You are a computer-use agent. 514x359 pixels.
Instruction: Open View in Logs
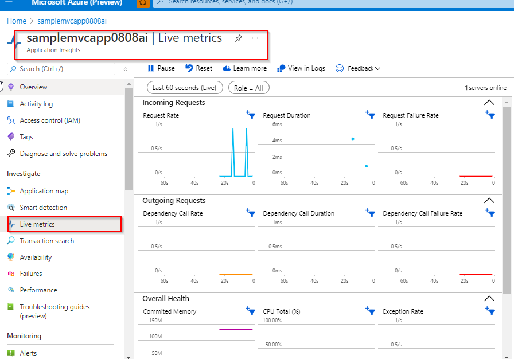pyautogui.click(x=301, y=68)
